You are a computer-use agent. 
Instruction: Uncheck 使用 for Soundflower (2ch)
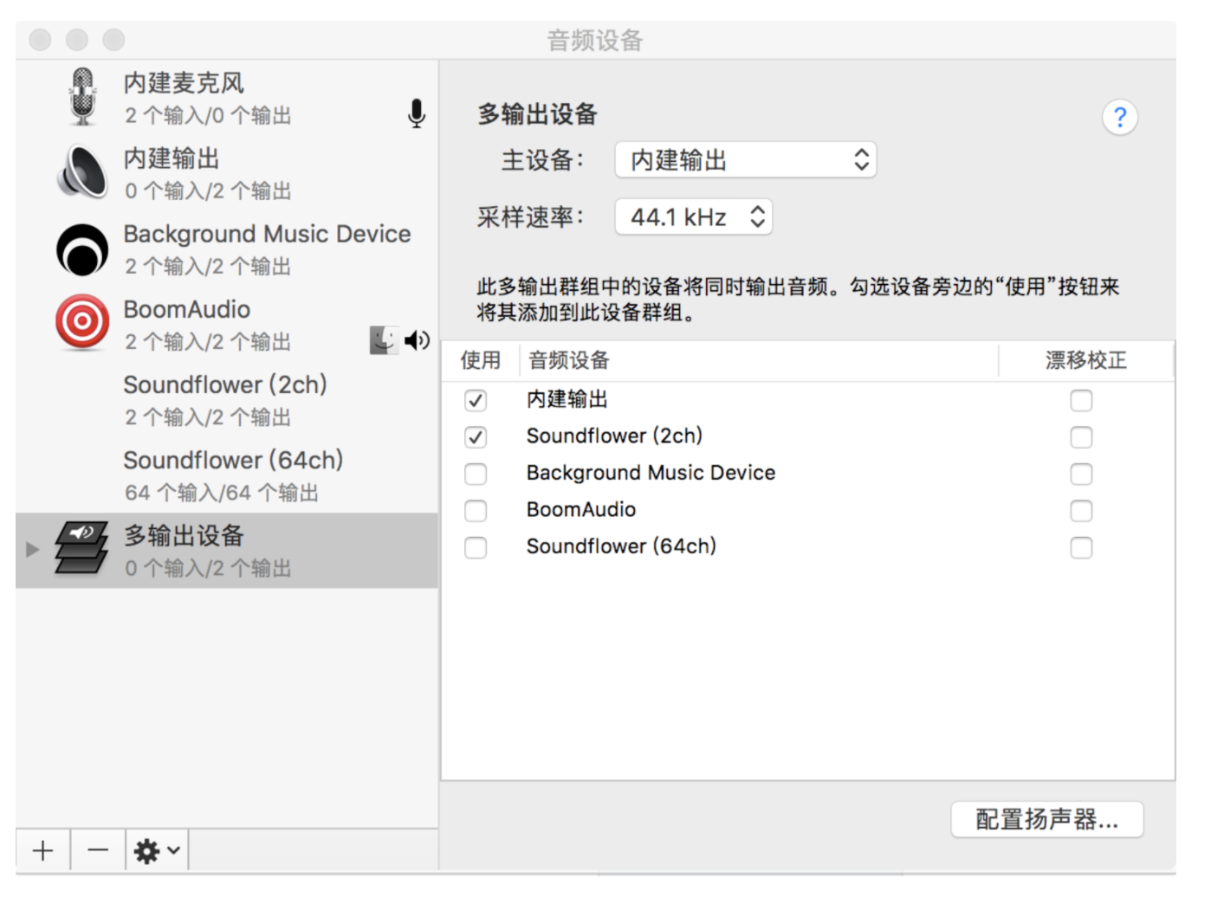[x=476, y=436]
